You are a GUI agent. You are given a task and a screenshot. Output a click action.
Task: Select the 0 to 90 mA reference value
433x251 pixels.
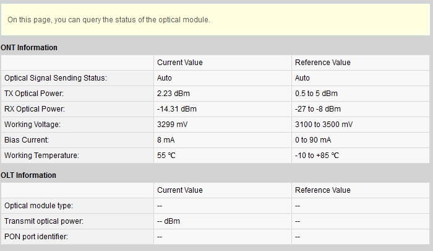313,140
